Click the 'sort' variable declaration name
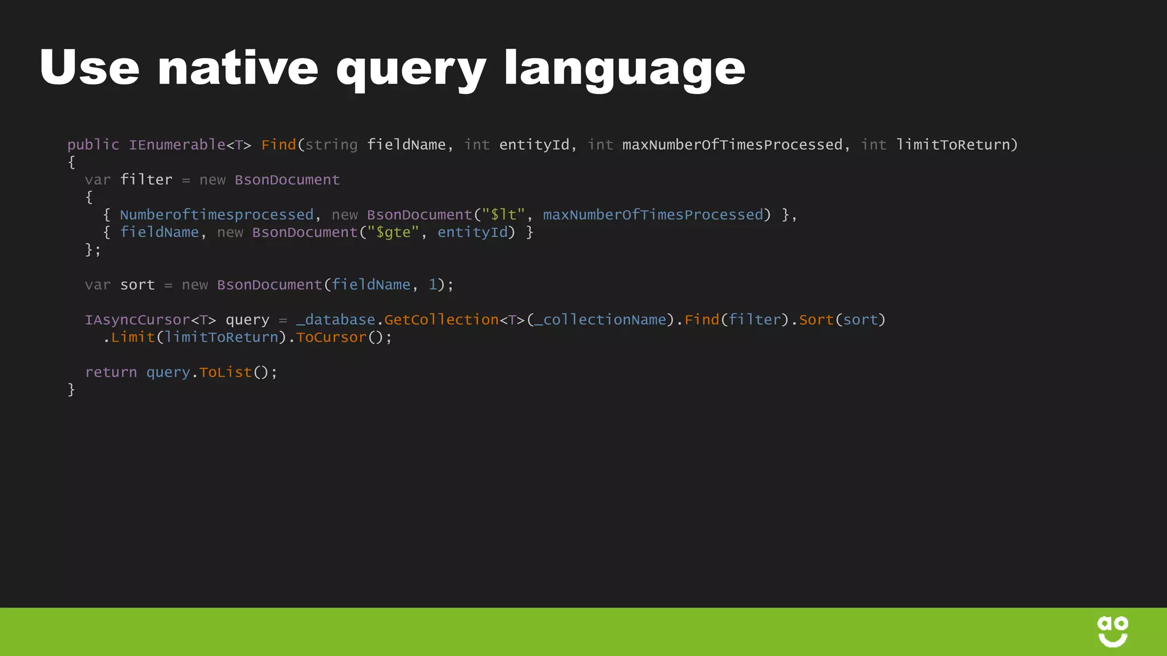 point(137,285)
